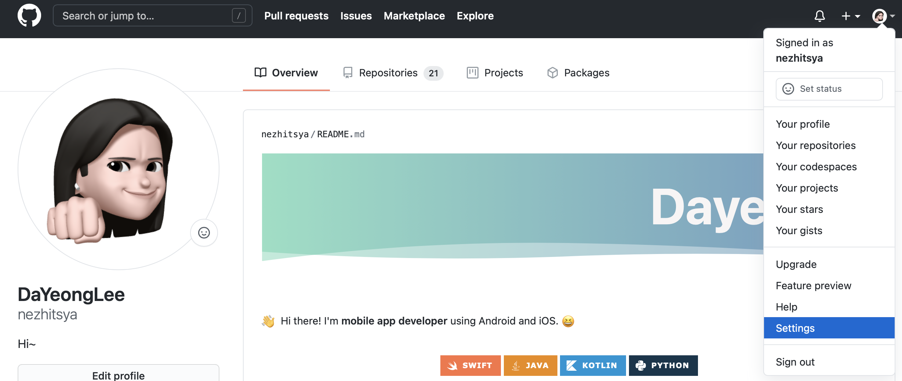Click the Repositories count badge 21

[433, 73]
